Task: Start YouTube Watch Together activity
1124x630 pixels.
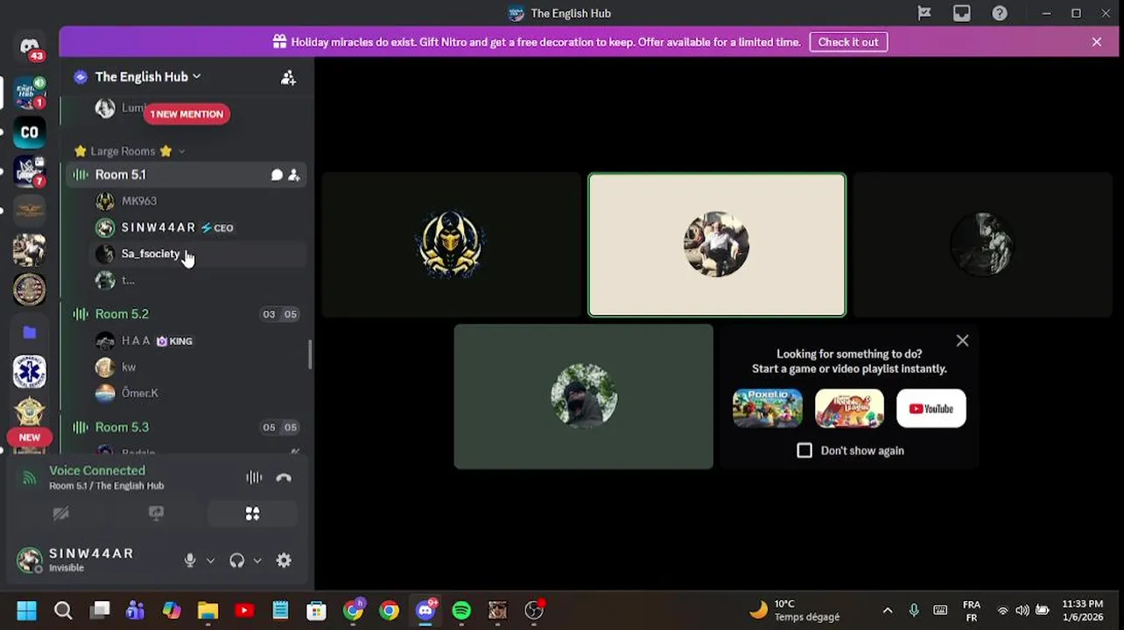Action: click(x=931, y=409)
